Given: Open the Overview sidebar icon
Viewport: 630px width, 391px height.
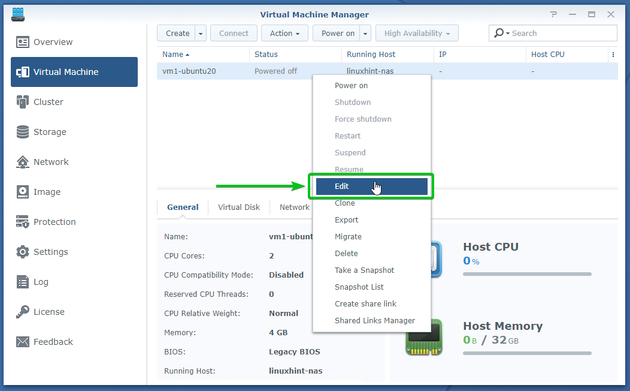Looking at the screenshot, I should 23,42.
